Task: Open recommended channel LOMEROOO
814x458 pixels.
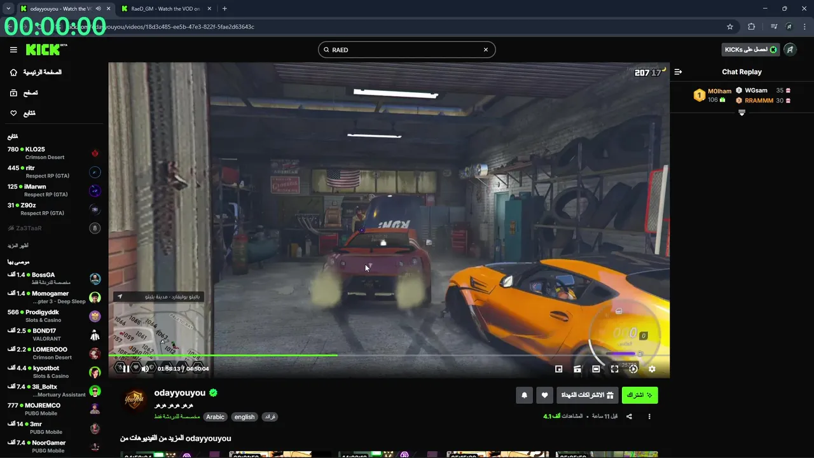Action: [54, 353]
